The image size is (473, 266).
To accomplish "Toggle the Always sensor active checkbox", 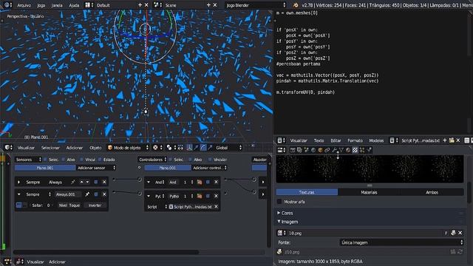I will (96, 182).
